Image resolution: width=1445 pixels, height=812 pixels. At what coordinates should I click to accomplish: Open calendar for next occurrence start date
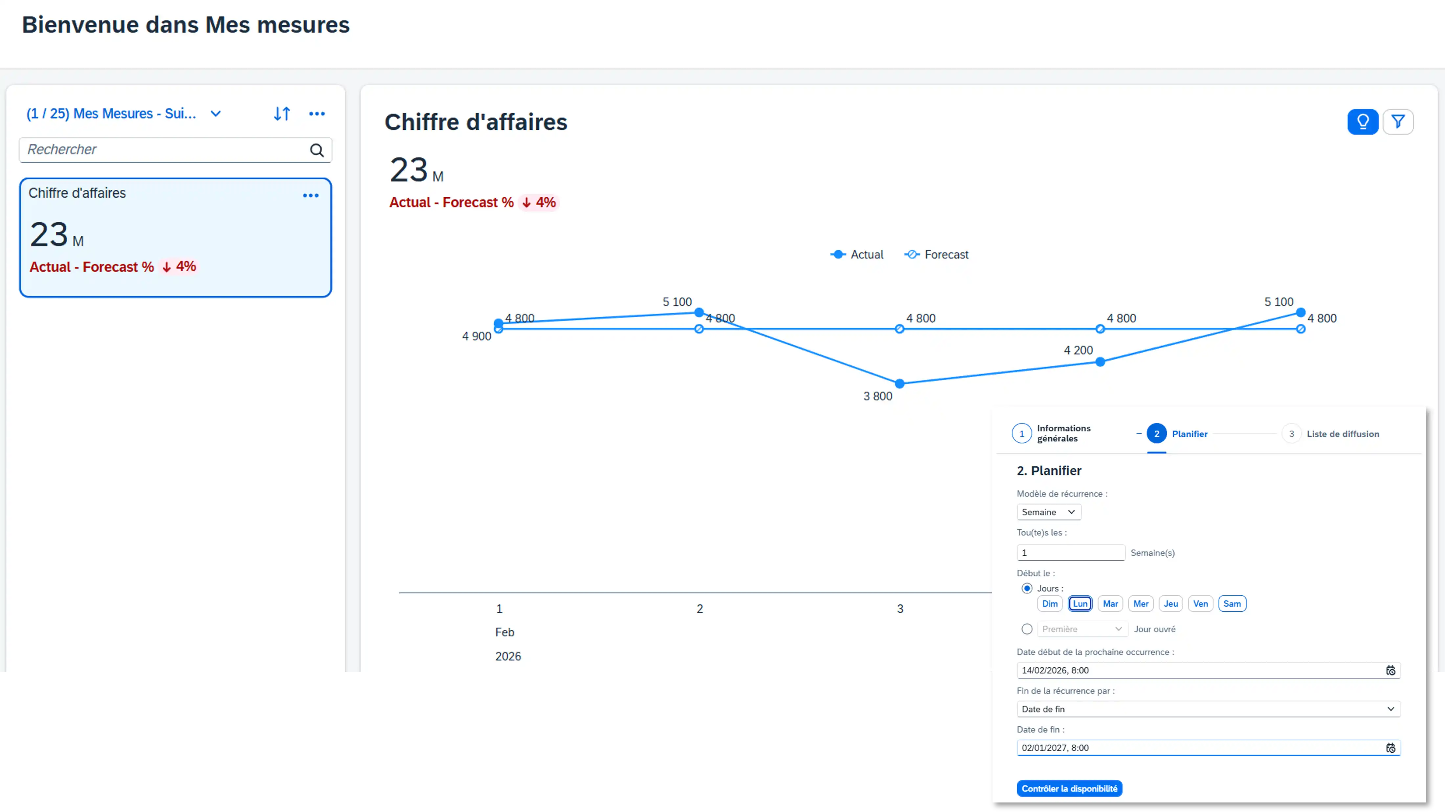pos(1390,671)
